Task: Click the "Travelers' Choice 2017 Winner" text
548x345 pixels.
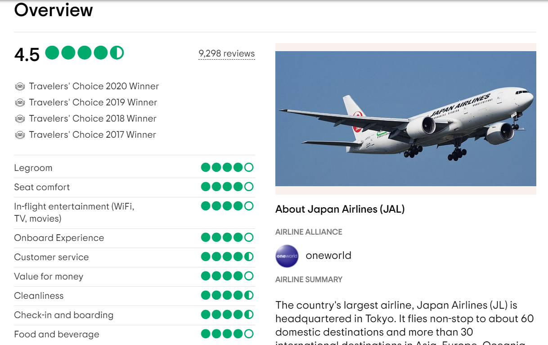Action: [x=93, y=135]
